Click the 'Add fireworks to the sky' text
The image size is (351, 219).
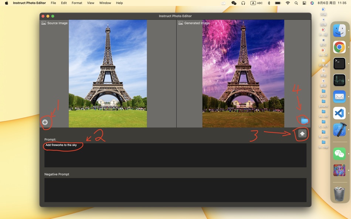[x=61, y=145]
